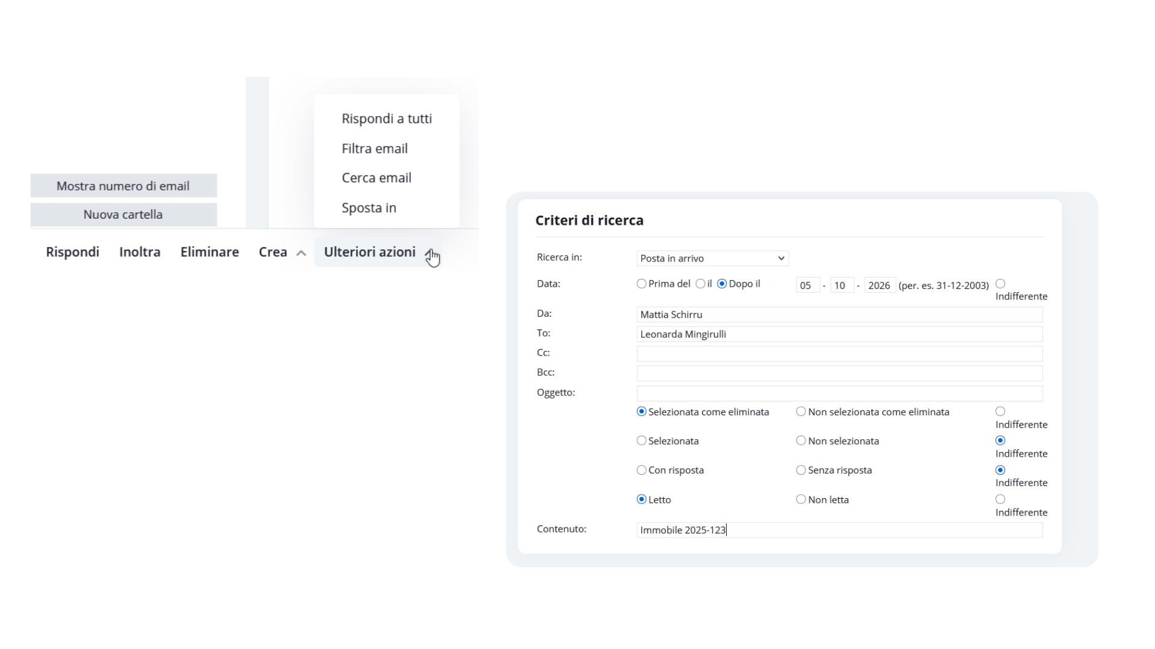Choose Sposta in from menu
The width and height of the screenshot is (1155, 649).
(369, 208)
